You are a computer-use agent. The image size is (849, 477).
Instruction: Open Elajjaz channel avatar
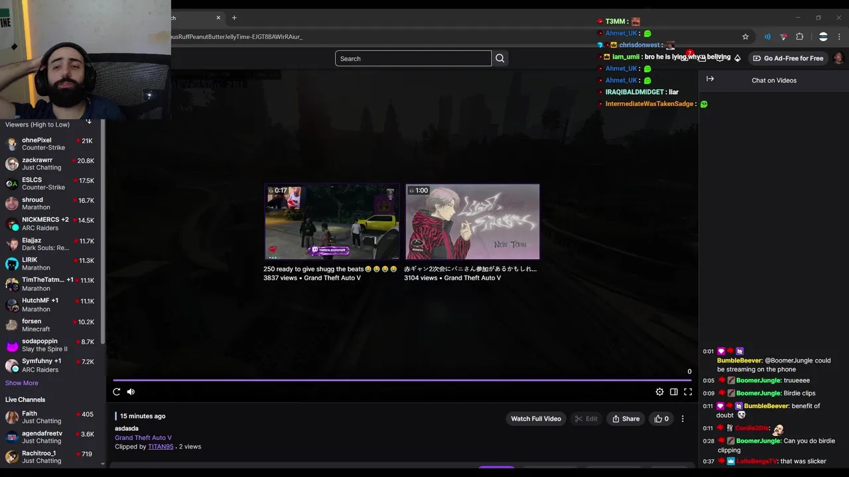[12, 244]
